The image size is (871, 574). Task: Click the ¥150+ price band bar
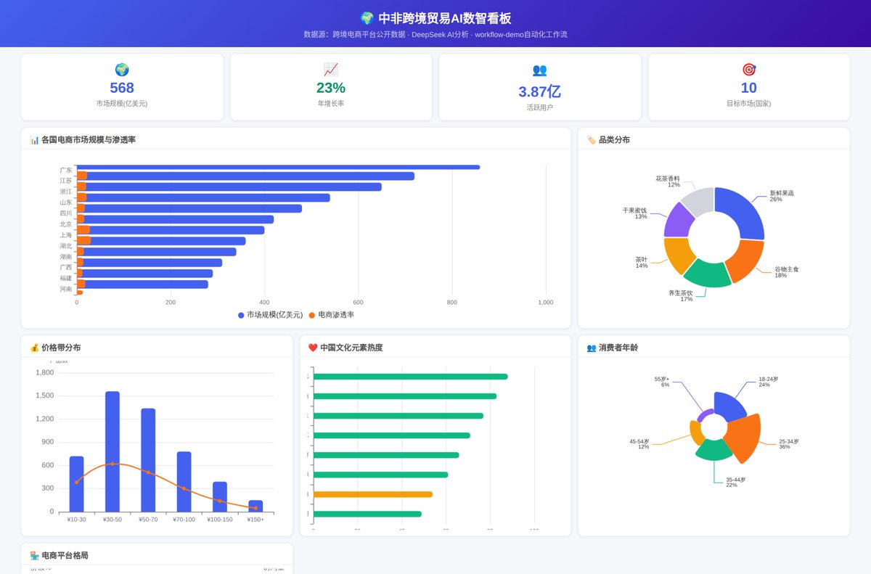pyautogui.click(x=255, y=506)
